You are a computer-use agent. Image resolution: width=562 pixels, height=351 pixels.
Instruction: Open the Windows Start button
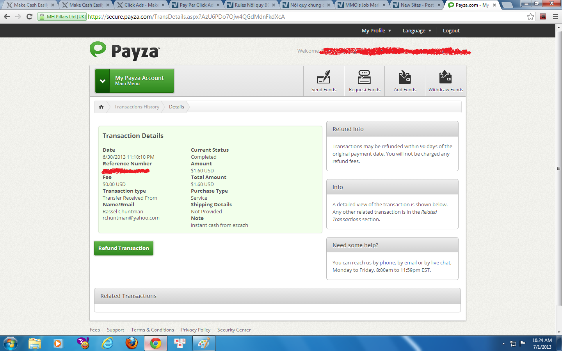(10, 343)
